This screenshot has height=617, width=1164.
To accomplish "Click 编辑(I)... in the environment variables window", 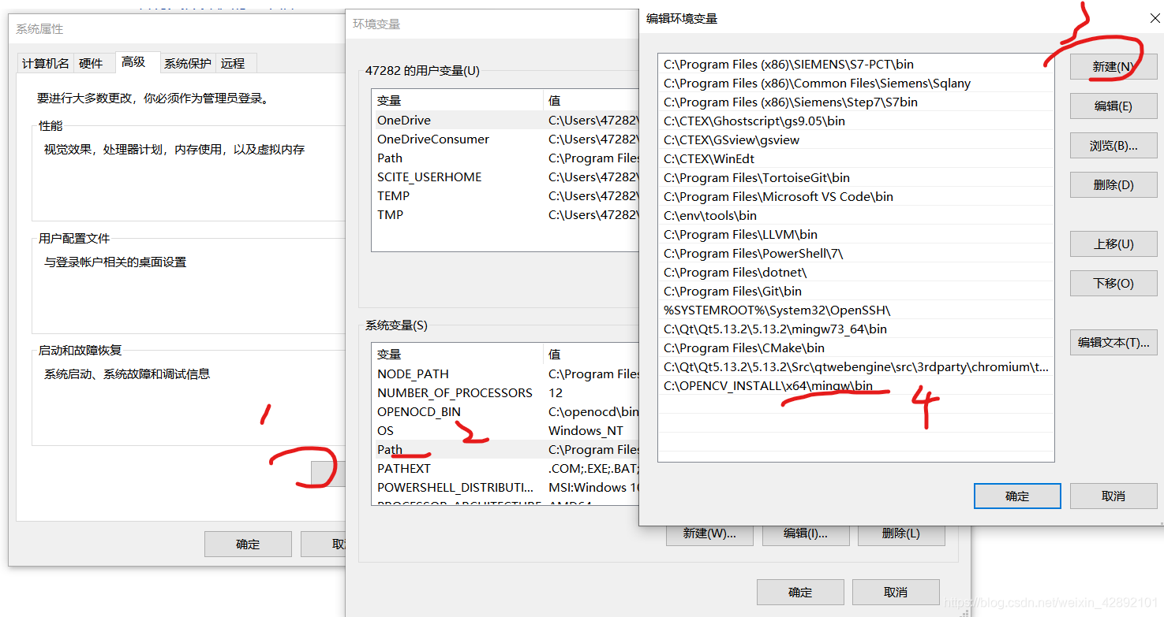I will tap(806, 533).
